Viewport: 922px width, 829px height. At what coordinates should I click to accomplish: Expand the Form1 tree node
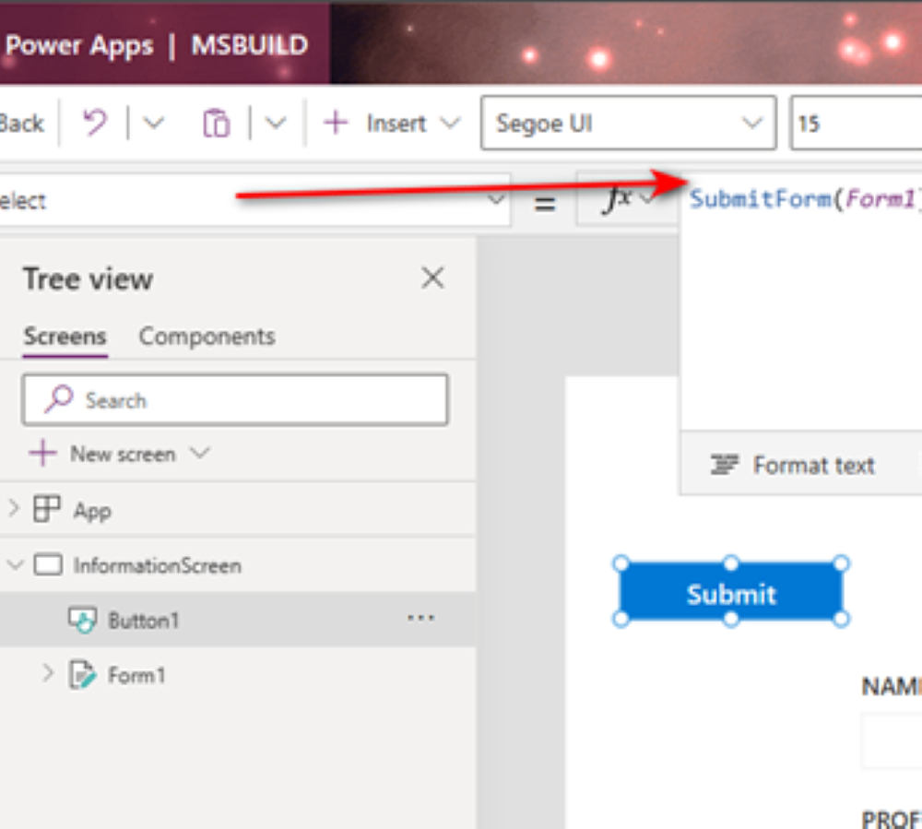point(48,673)
